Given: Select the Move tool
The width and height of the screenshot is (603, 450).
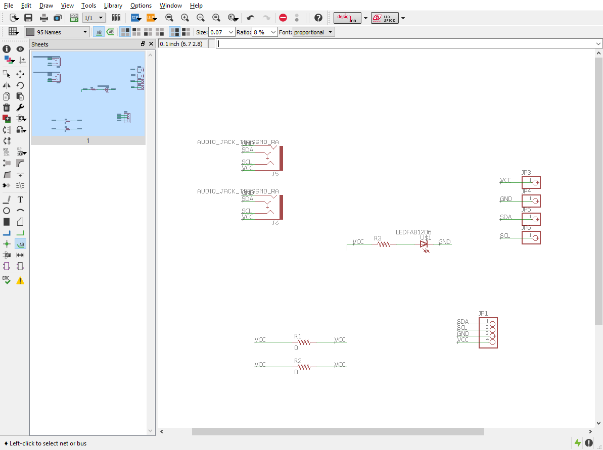Looking at the screenshot, I should 20,74.
